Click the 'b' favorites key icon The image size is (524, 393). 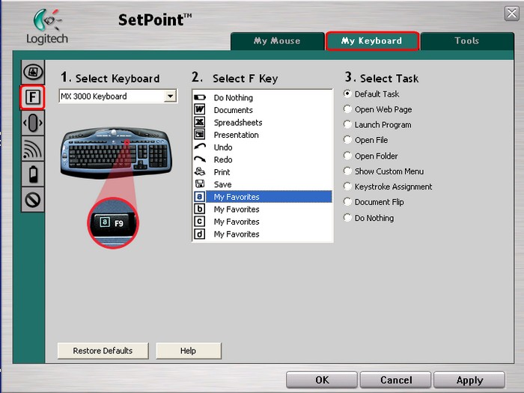(200, 209)
